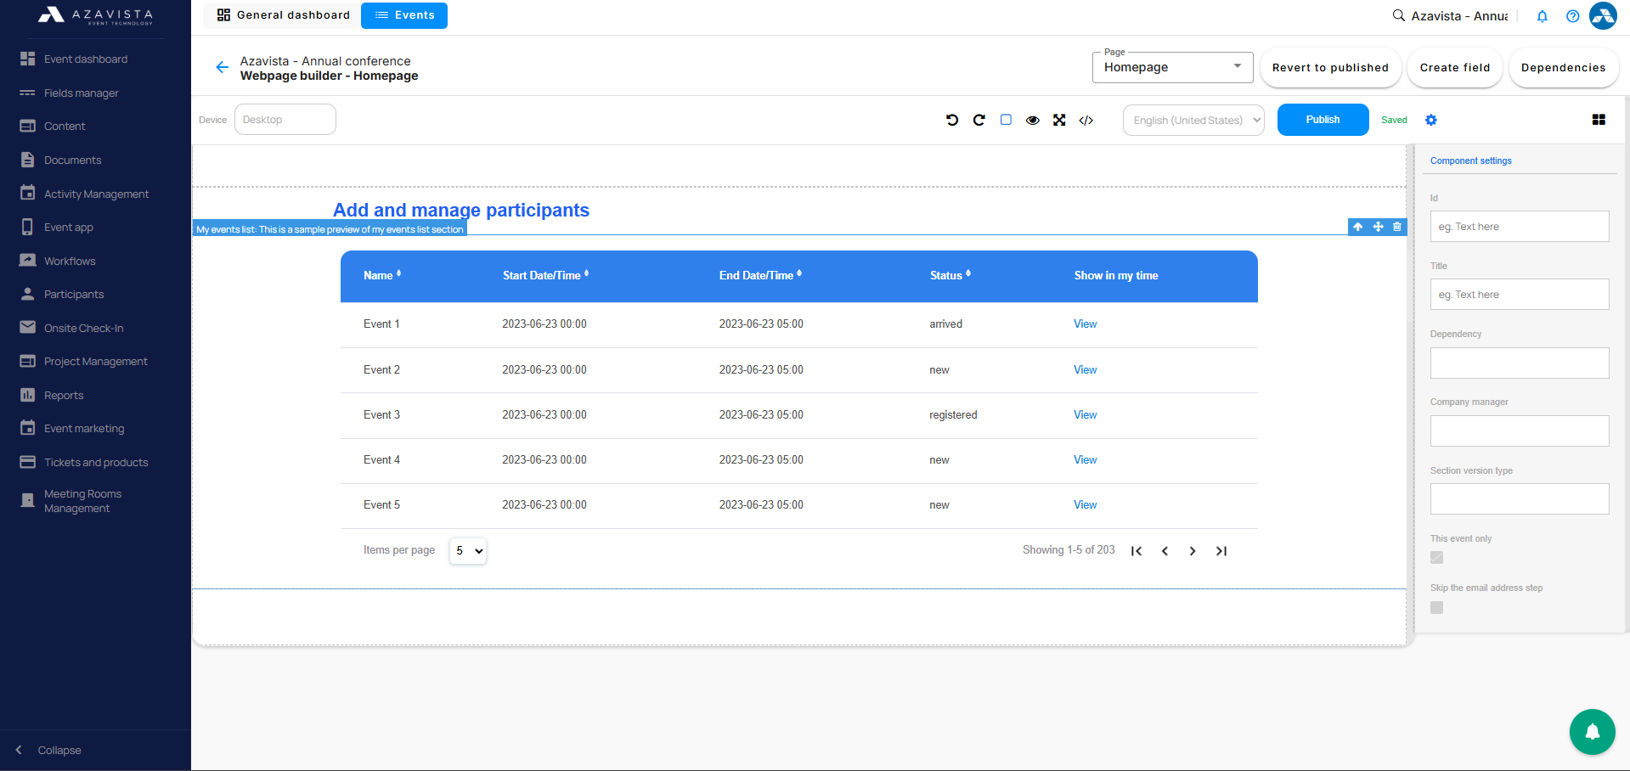This screenshot has height=771, width=1630.
Task: Click the Azavista logo
Action: (x=95, y=15)
